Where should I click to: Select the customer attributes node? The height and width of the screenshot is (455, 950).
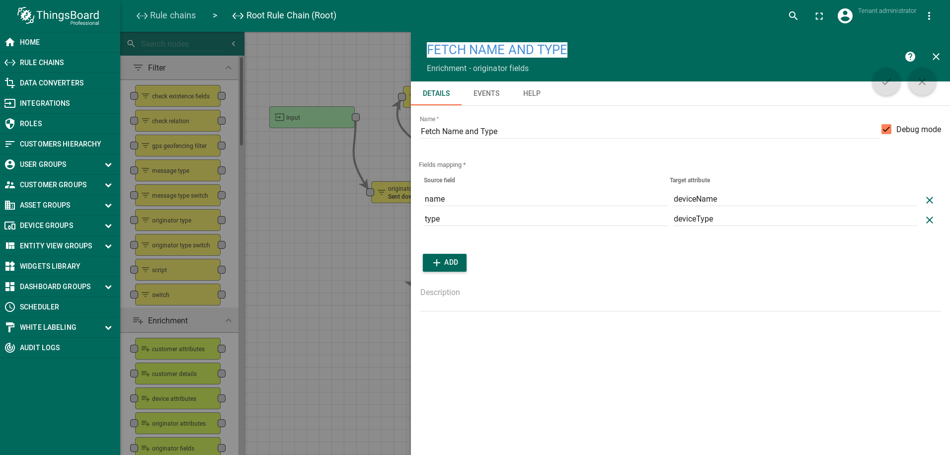(178, 349)
